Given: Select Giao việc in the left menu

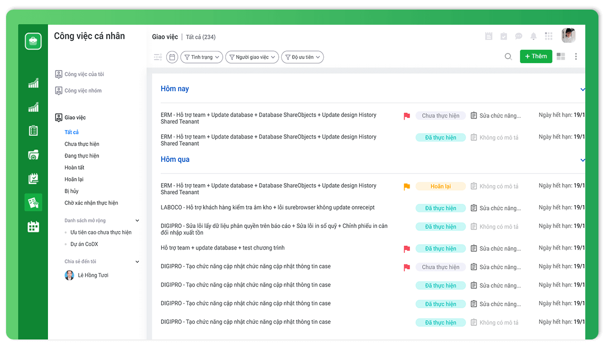Looking at the screenshot, I should point(70,118).
